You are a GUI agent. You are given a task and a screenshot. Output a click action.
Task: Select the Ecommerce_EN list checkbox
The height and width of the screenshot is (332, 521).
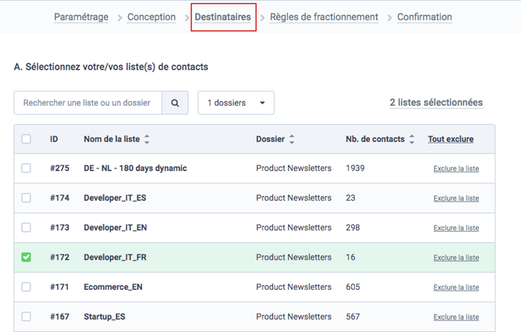26,287
